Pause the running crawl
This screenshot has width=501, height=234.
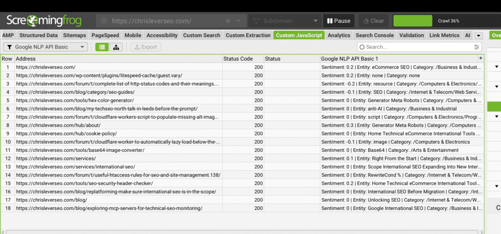pyautogui.click(x=339, y=21)
